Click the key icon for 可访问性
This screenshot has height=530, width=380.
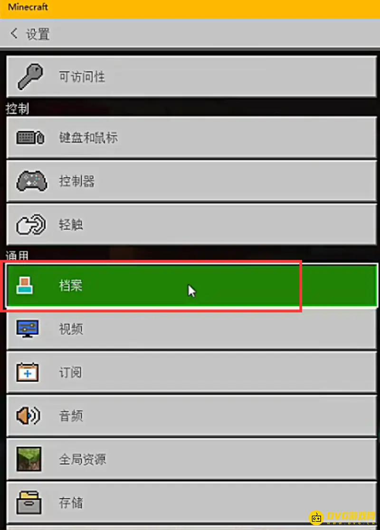30,77
